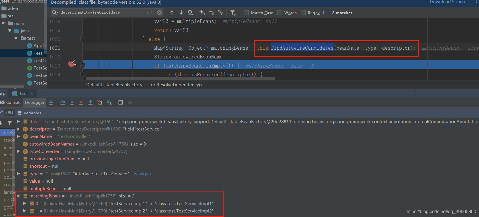
Task: Expand the 'this' variable node
Action: click(18, 121)
